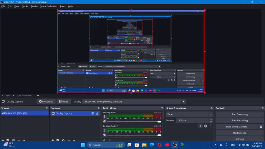Click Start Streaming button
Image resolution: width=265 pixels, height=149 pixels.
239,114
